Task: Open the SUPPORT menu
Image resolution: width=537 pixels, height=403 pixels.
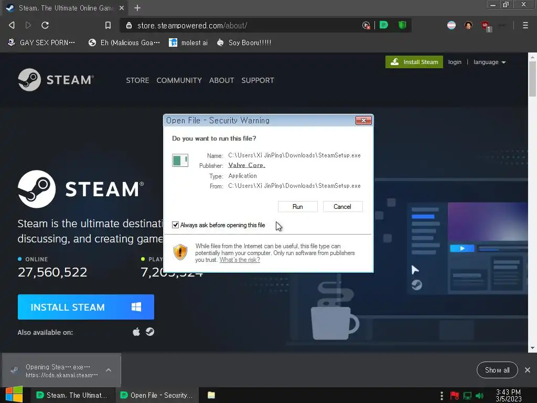Action: tap(257, 80)
